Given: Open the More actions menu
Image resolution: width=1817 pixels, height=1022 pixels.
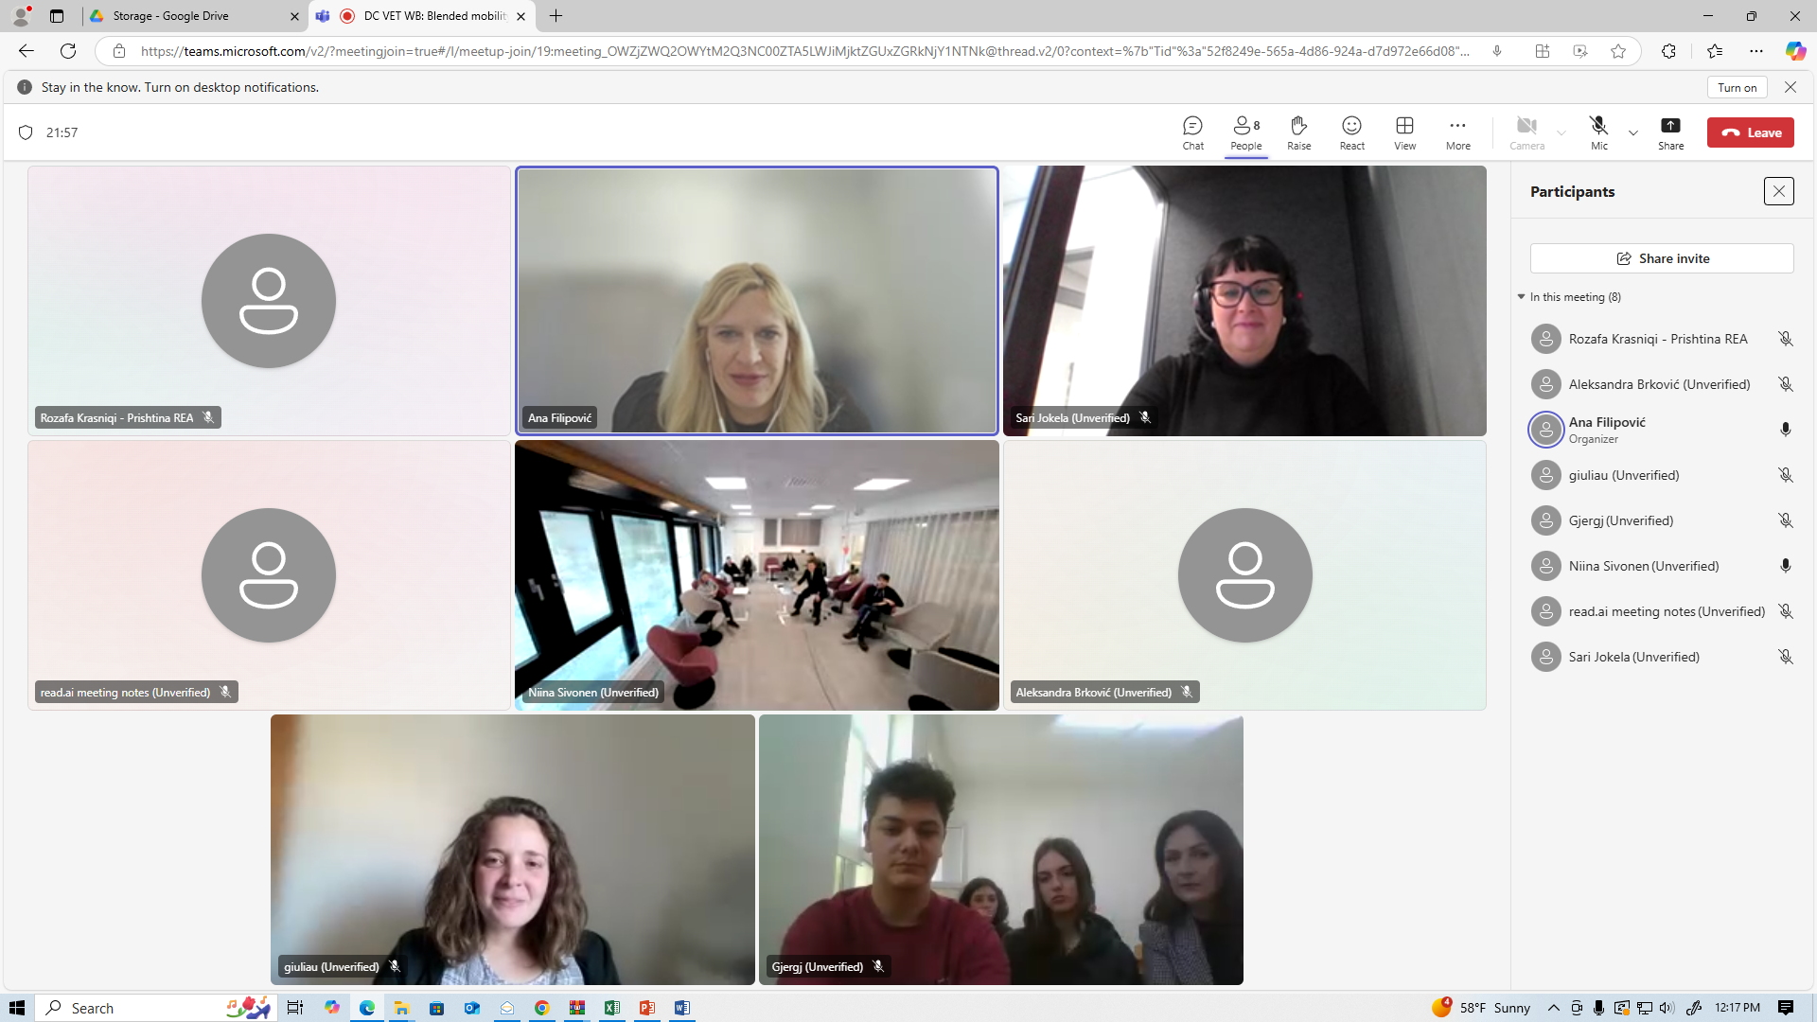Looking at the screenshot, I should [x=1457, y=132].
